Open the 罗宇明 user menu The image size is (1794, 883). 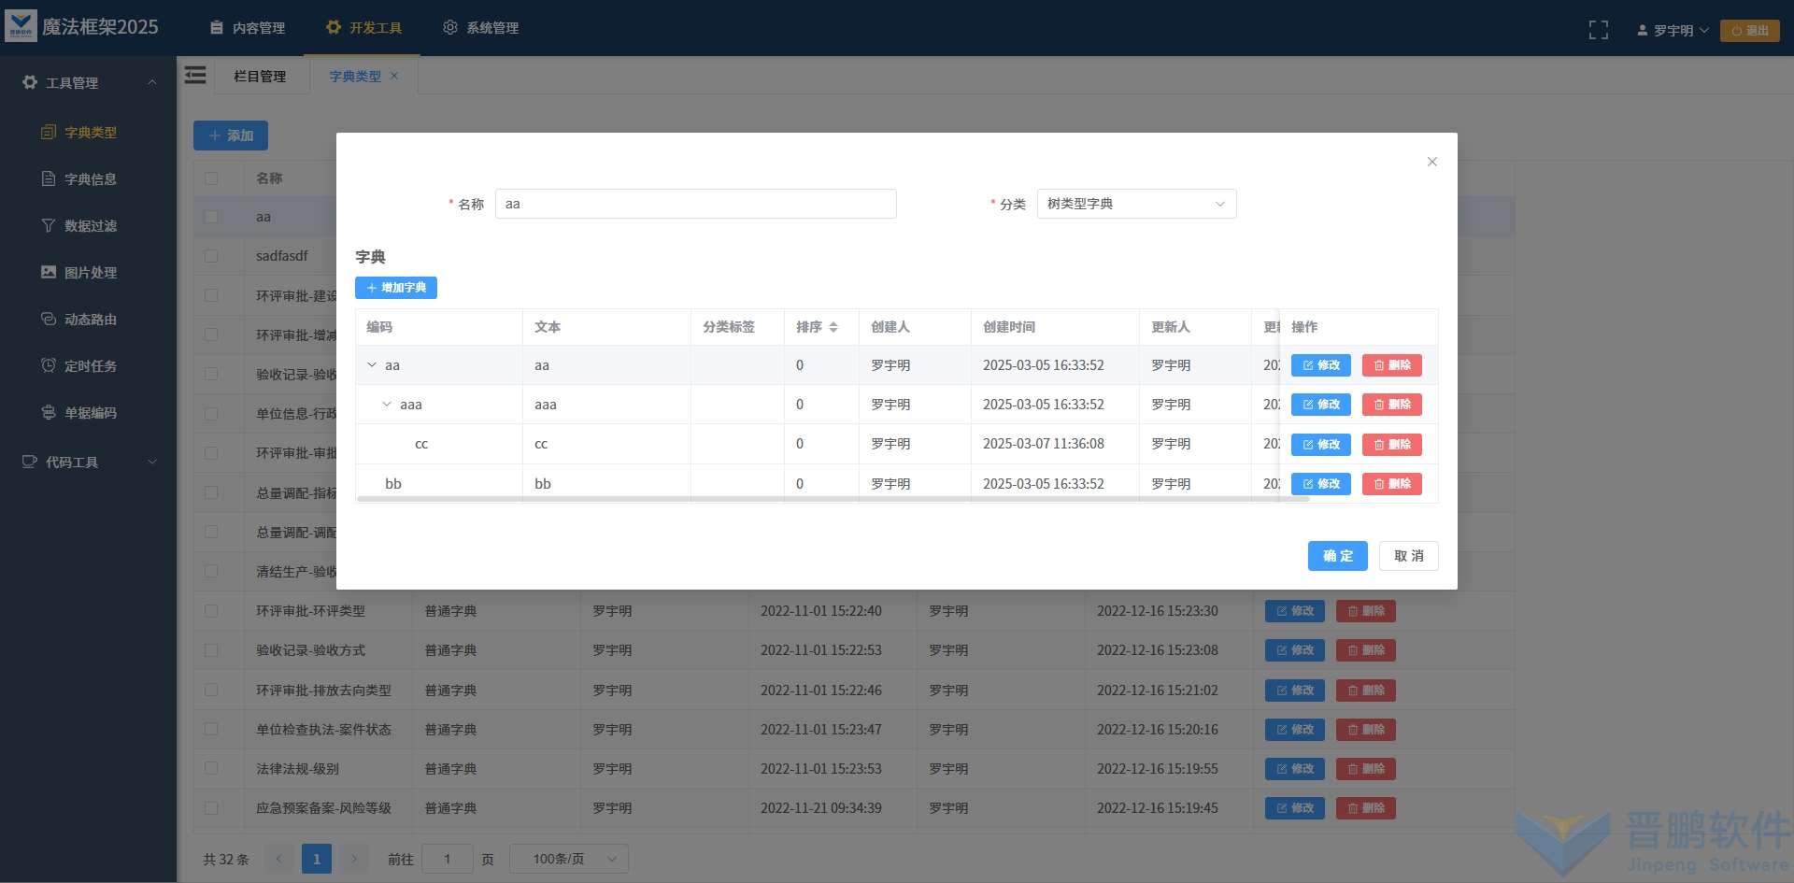[1673, 30]
